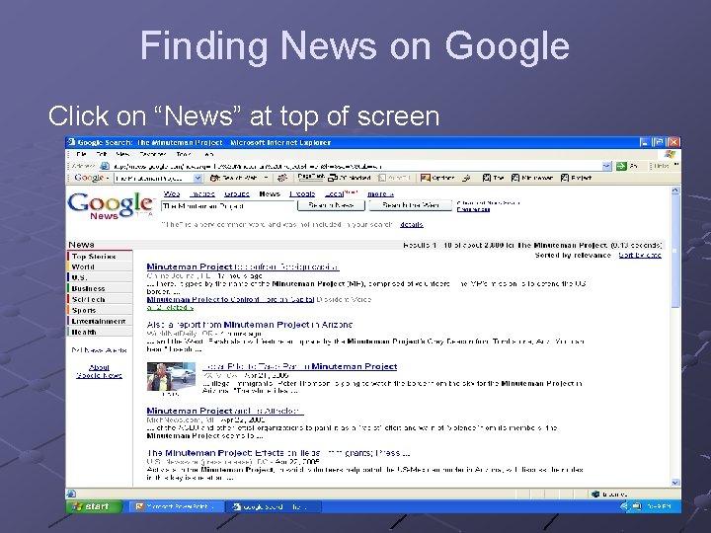This screenshot has width=711, height=533.
Task: Click the AutoFill icon on the Google toolbar
Action: pyautogui.click(x=382, y=178)
